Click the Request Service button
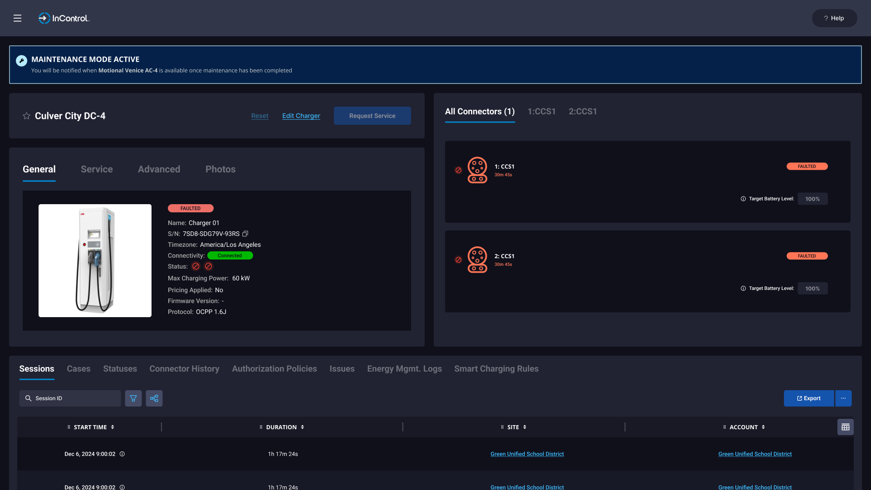This screenshot has width=871, height=490. coord(372,116)
